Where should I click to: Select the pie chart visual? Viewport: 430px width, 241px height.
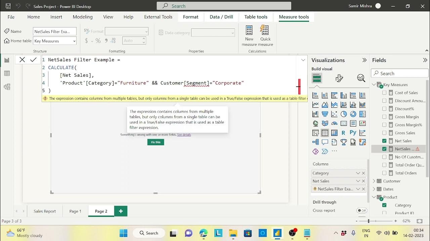pyautogui.click(x=344, y=114)
